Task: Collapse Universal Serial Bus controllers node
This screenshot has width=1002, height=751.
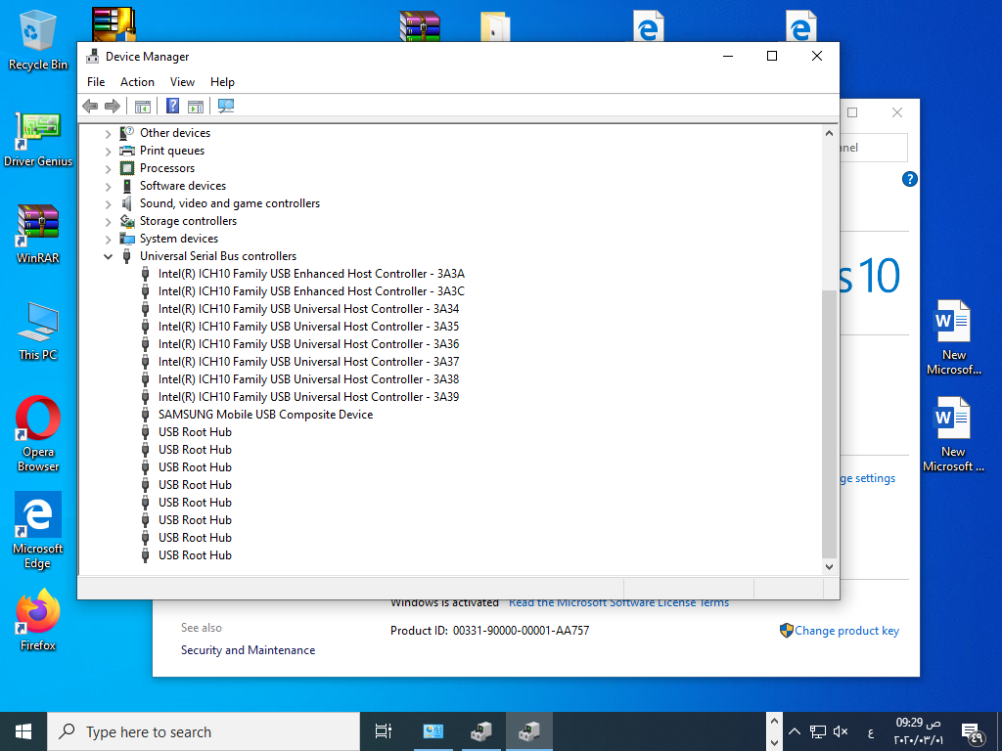Action: (108, 257)
